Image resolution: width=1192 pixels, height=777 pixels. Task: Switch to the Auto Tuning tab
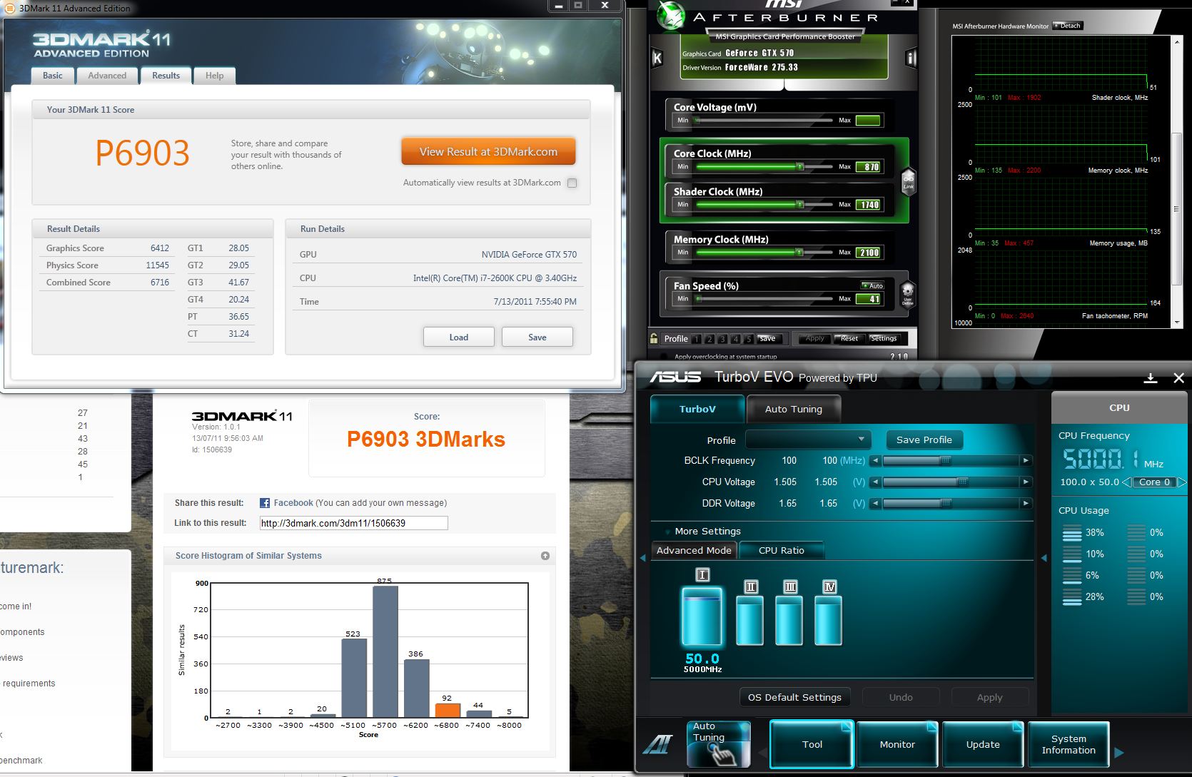click(x=794, y=409)
